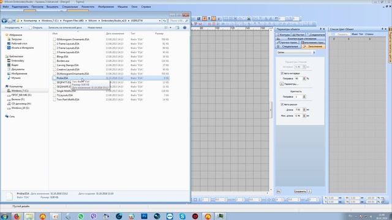Open the CD-дисковод drive in navigation pane
Image resolution: width=392 pixels, height=220 pixels.
pyautogui.click(x=21, y=103)
